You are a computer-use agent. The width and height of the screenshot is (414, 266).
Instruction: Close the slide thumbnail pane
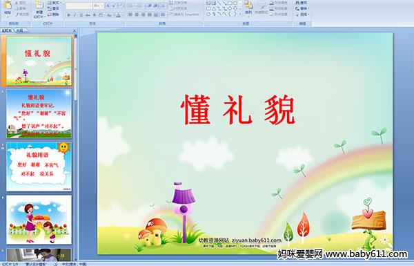click(x=75, y=30)
